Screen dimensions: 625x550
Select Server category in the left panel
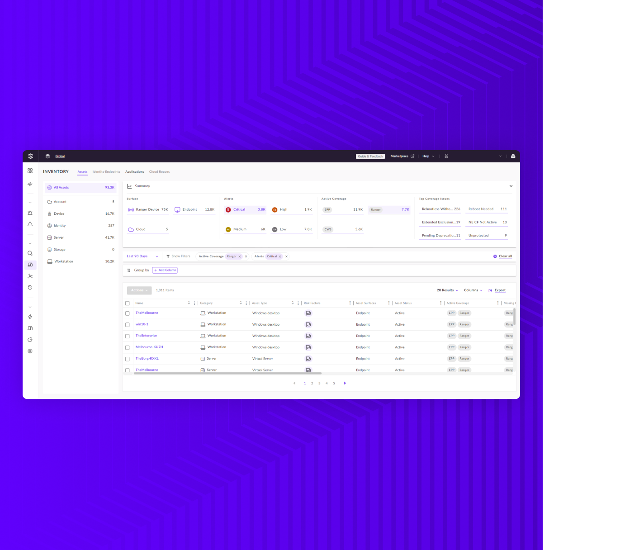click(x=59, y=237)
